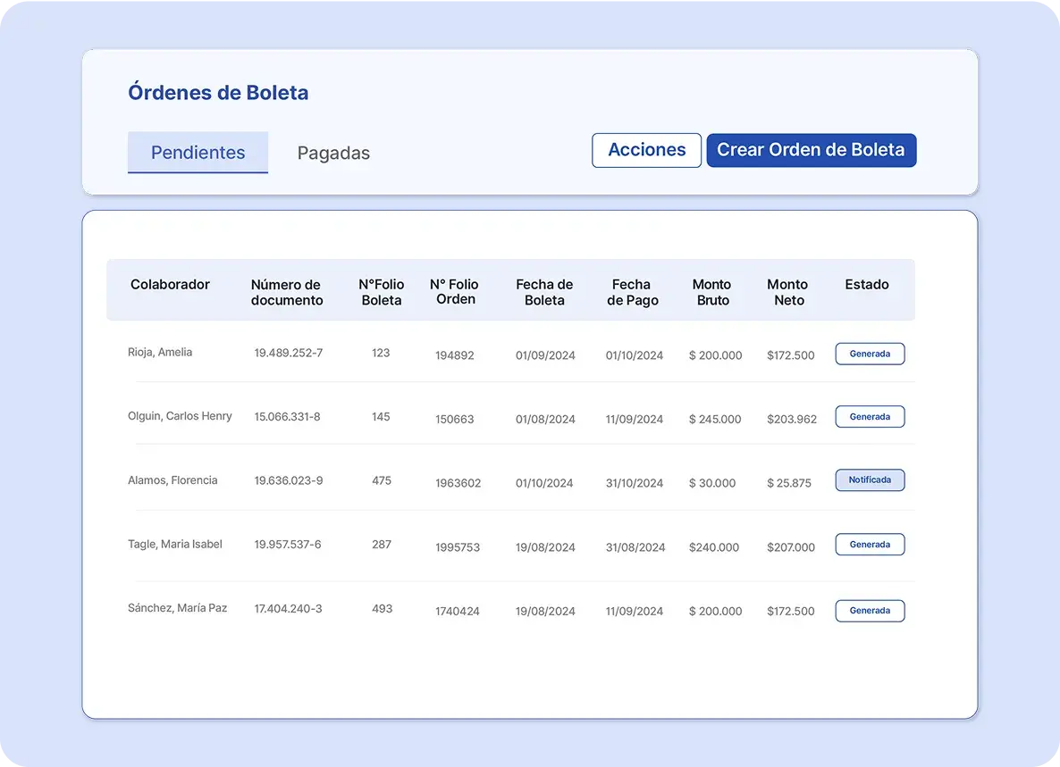
Task: Click Generada status for Sánchez, María Paz
Action: coord(870,611)
